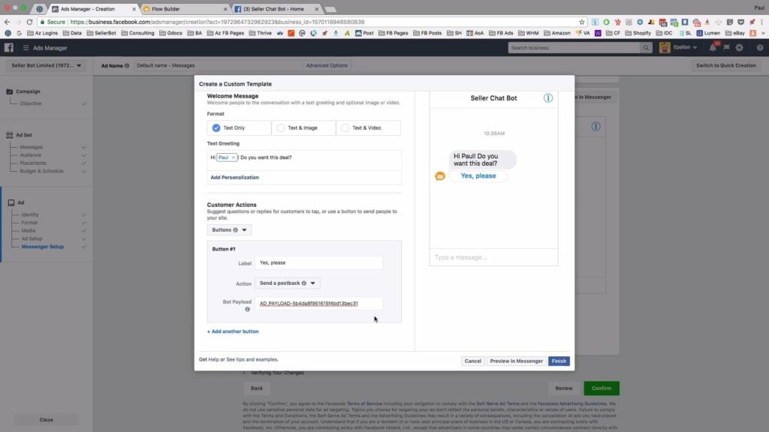The width and height of the screenshot is (769, 432).
Task: Switch to the Flow Builder browser tab
Action: [x=185, y=9]
